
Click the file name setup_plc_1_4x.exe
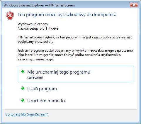[44, 28]
